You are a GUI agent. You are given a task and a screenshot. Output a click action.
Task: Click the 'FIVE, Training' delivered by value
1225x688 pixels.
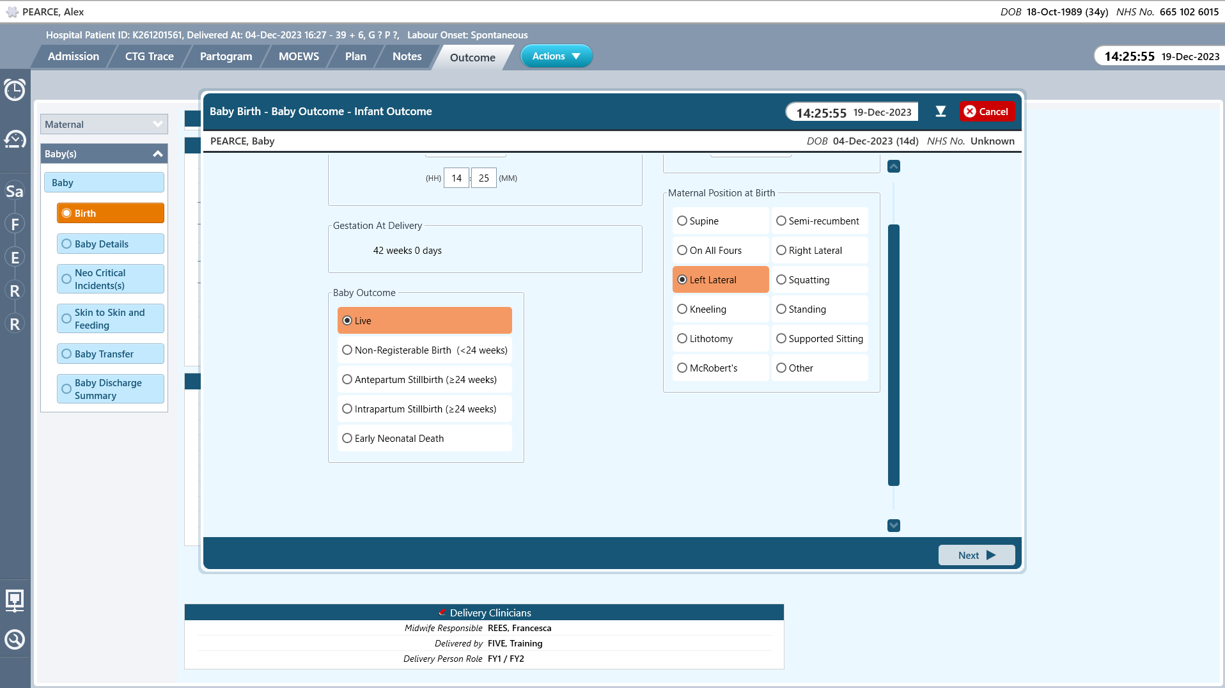(515, 643)
